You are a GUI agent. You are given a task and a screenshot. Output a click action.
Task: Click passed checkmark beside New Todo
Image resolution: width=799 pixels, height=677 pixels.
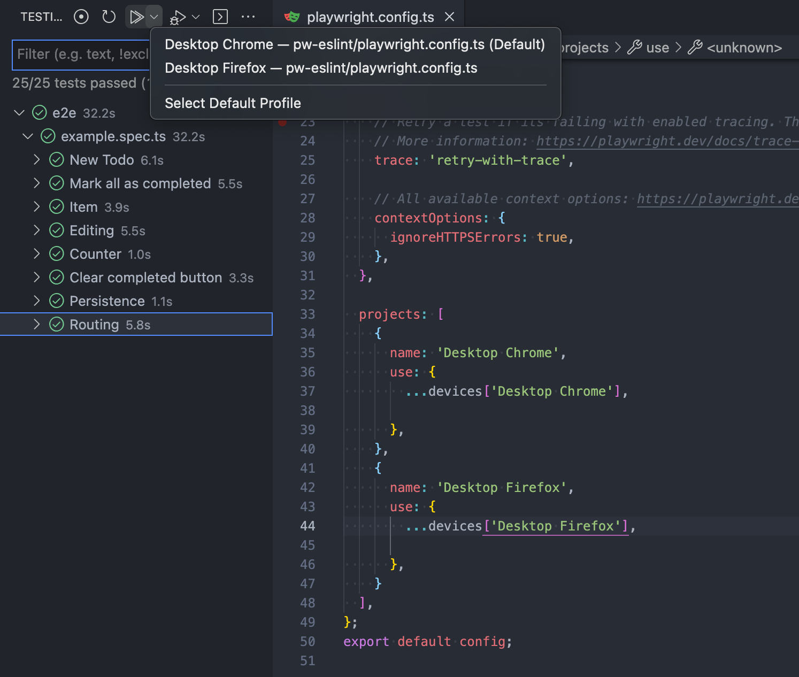[x=57, y=160]
